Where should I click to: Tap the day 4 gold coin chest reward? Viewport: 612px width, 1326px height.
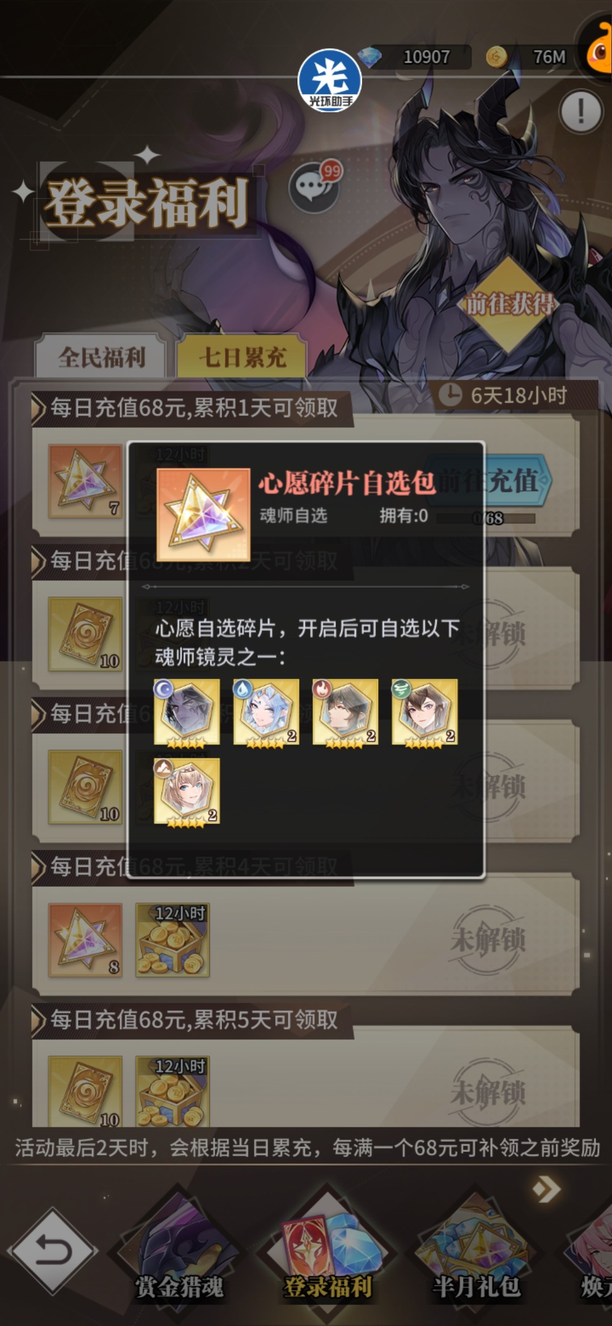pyautogui.click(x=173, y=940)
